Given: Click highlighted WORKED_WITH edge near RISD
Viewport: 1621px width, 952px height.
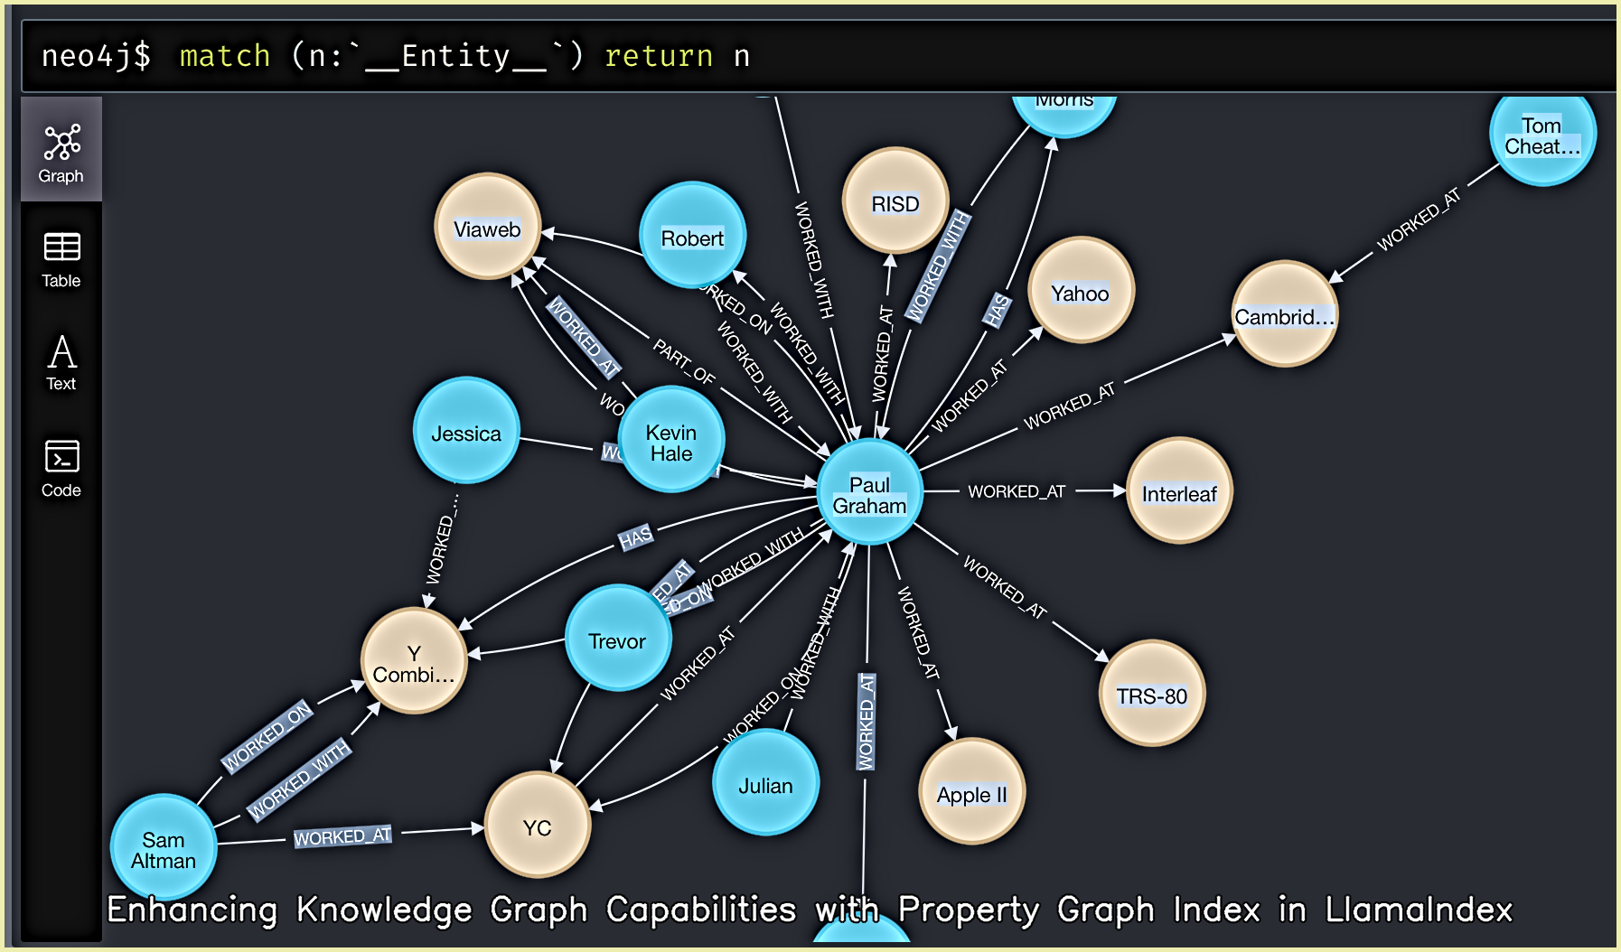Looking at the screenshot, I should click(x=938, y=266).
